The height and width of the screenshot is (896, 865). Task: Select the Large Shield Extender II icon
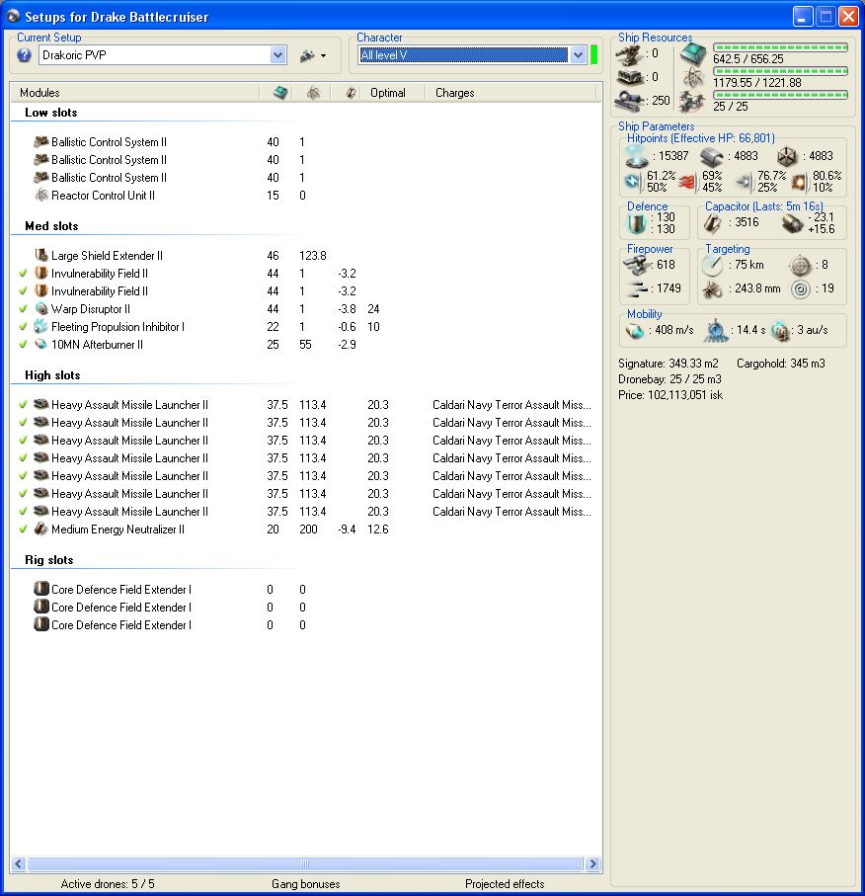40,255
